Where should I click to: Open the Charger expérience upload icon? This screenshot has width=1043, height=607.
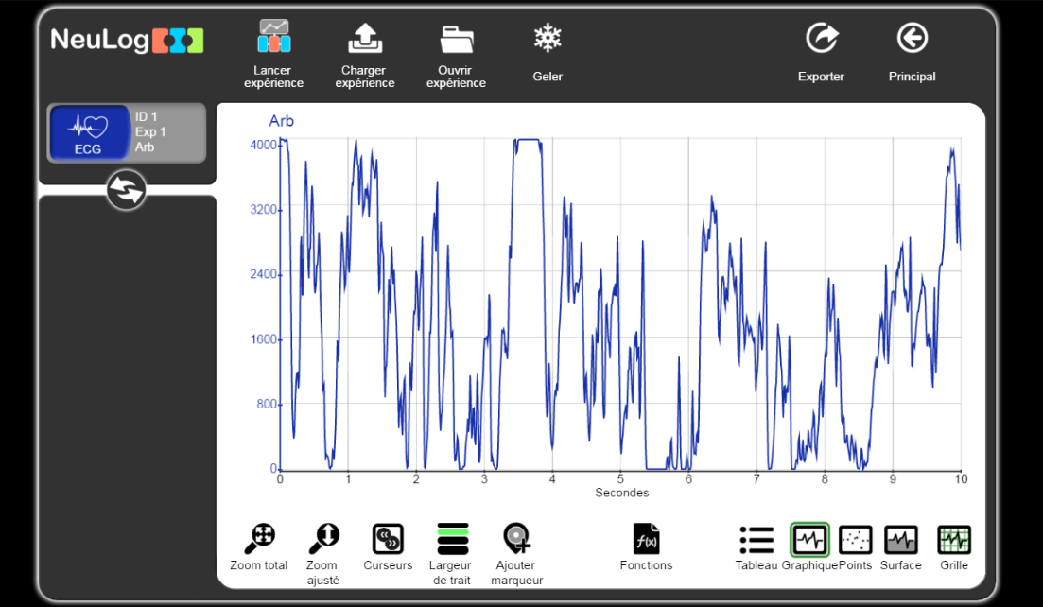[x=364, y=38]
